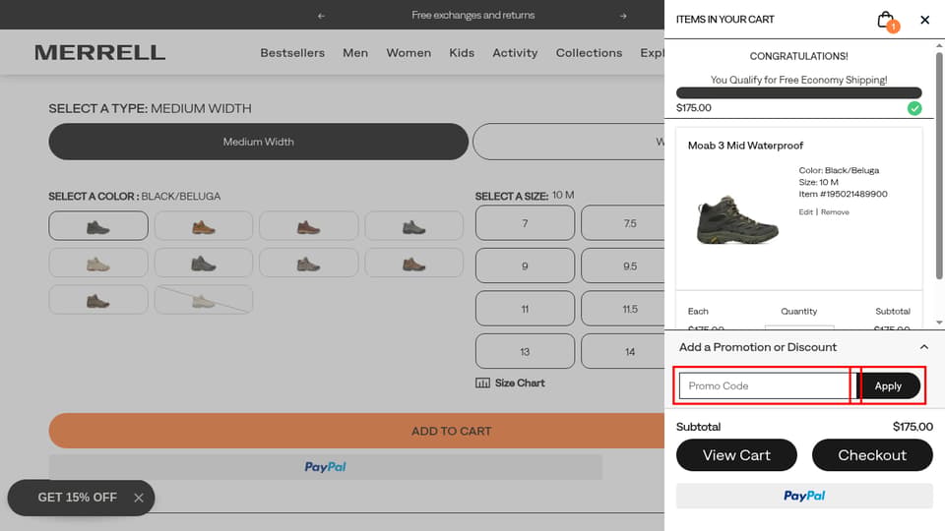Go to next announcement banner arrow

623,16
